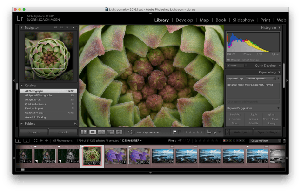Select the Loupe view icon
Viewport: 301px width, 192px height.
93,132
